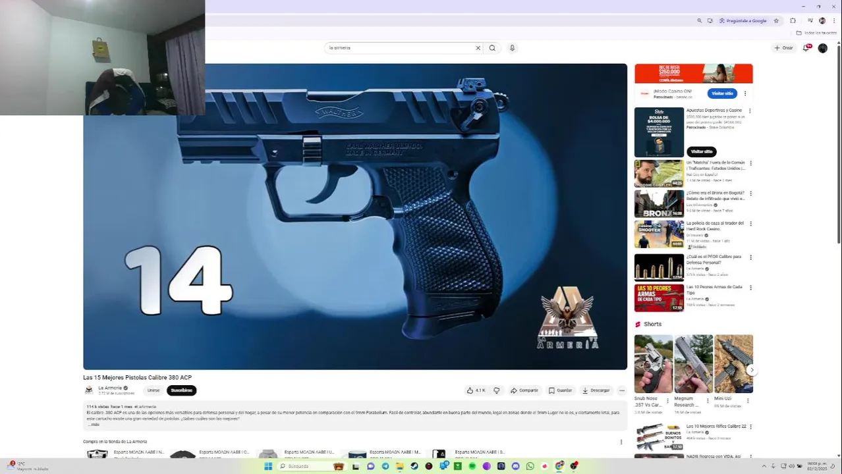Image resolution: width=842 pixels, height=474 pixels.
Task: Click the casino banner ad image
Action: click(x=693, y=73)
